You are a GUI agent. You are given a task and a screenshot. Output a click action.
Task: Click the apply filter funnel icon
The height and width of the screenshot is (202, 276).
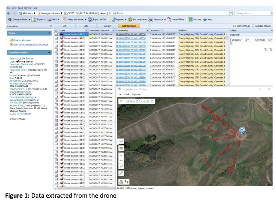click(x=266, y=49)
